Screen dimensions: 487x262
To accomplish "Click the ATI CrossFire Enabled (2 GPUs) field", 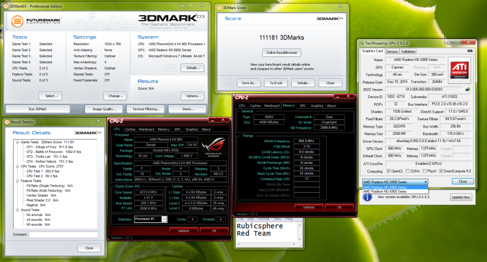I will 428,163.
